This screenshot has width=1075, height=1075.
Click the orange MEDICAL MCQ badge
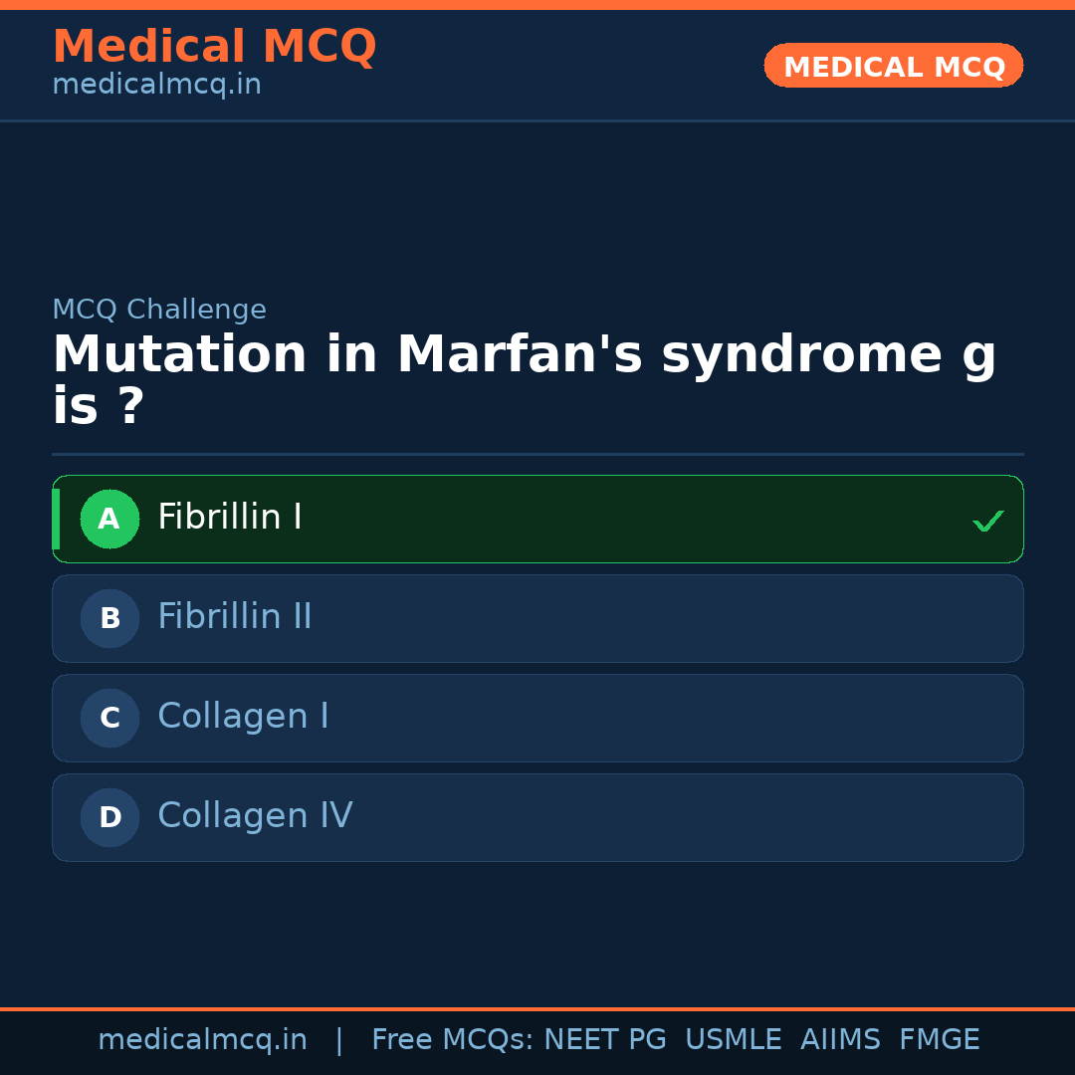(893, 66)
